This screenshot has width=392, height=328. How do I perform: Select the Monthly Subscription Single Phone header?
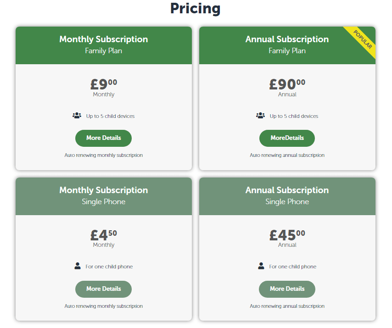pyautogui.click(x=104, y=196)
